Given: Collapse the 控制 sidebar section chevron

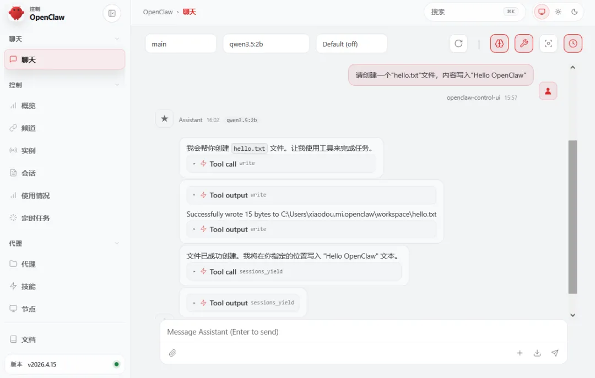Looking at the screenshot, I should coord(117,85).
